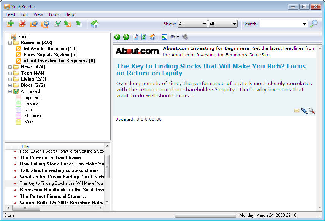Image resolution: width=325 pixels, height=221 pixels.
Task: Click the Feeds root icon in the tree
Action: click(x=13, y=37)
